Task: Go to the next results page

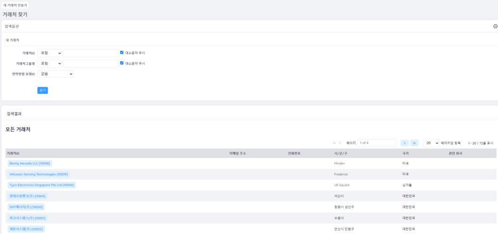Action: click(404, 143)
